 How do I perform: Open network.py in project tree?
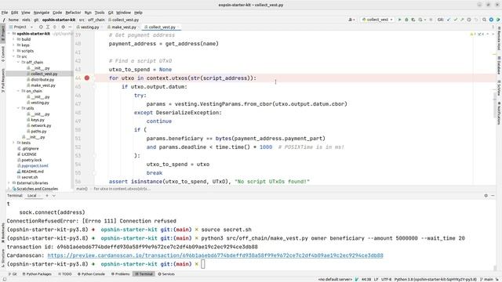click(41, 125)
